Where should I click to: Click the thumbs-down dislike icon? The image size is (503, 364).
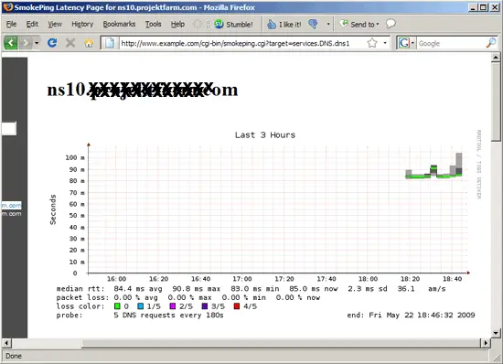(313, 24)
